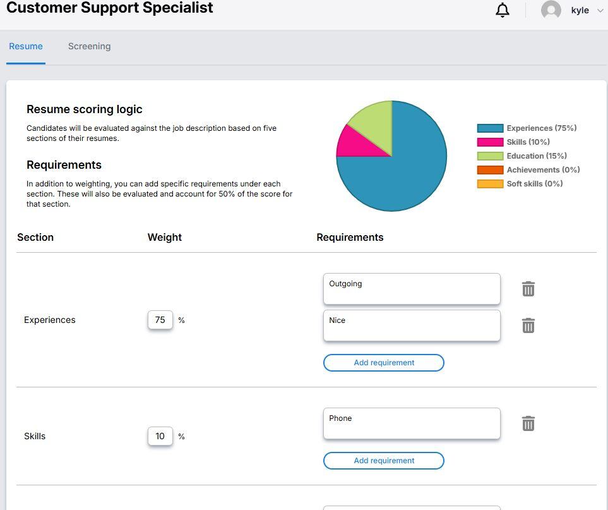
Task: Click the Skills row label
Action: click(x=35, y=436)
